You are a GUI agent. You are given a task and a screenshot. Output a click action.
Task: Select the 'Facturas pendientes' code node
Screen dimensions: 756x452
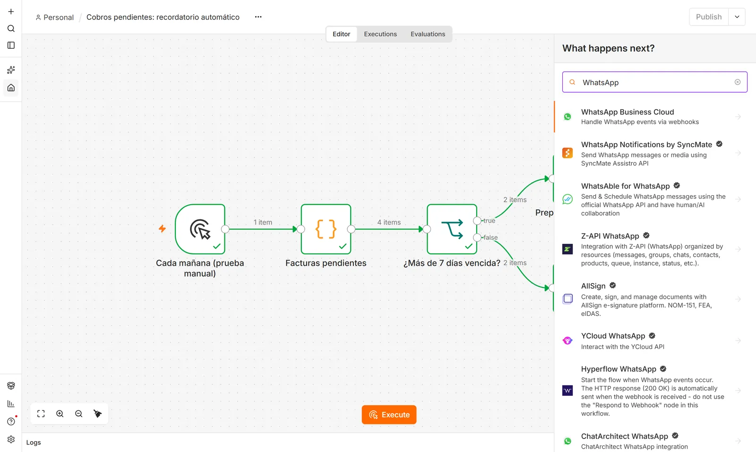pos(326,229)
